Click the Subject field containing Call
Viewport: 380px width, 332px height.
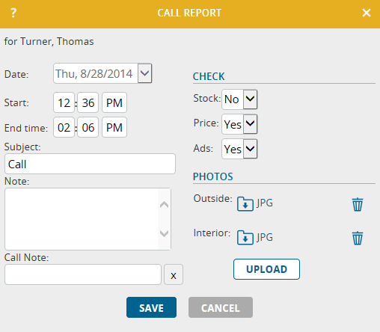[90, 164]
